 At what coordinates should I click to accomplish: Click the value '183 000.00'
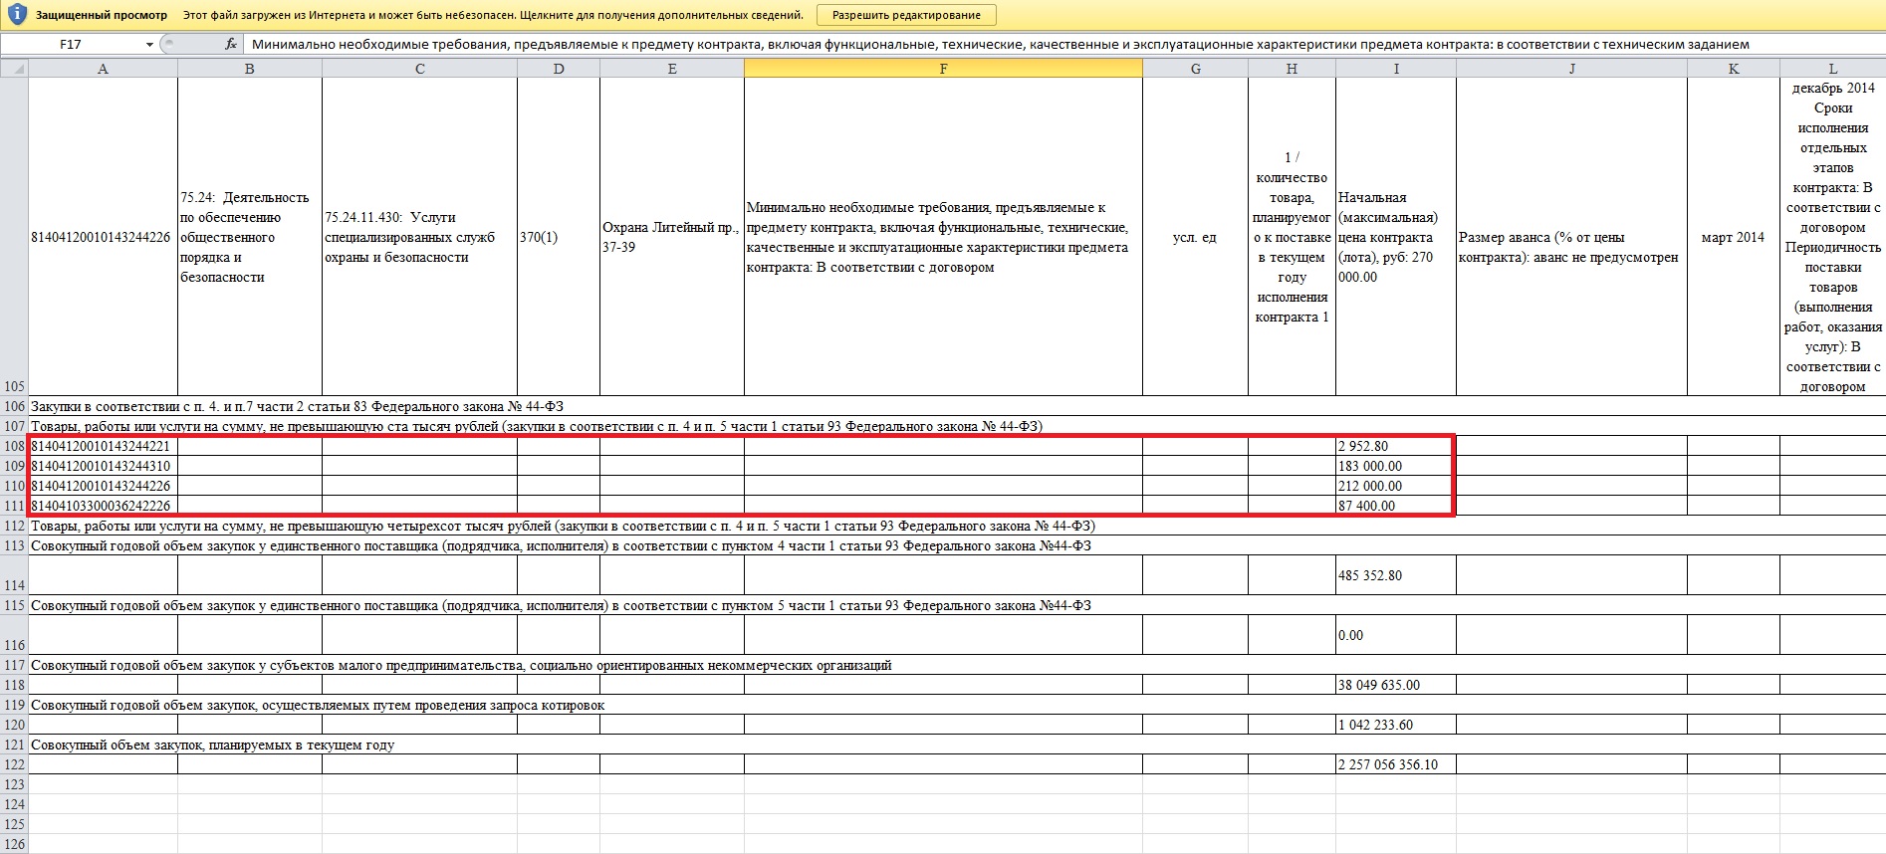point(1370,466)
